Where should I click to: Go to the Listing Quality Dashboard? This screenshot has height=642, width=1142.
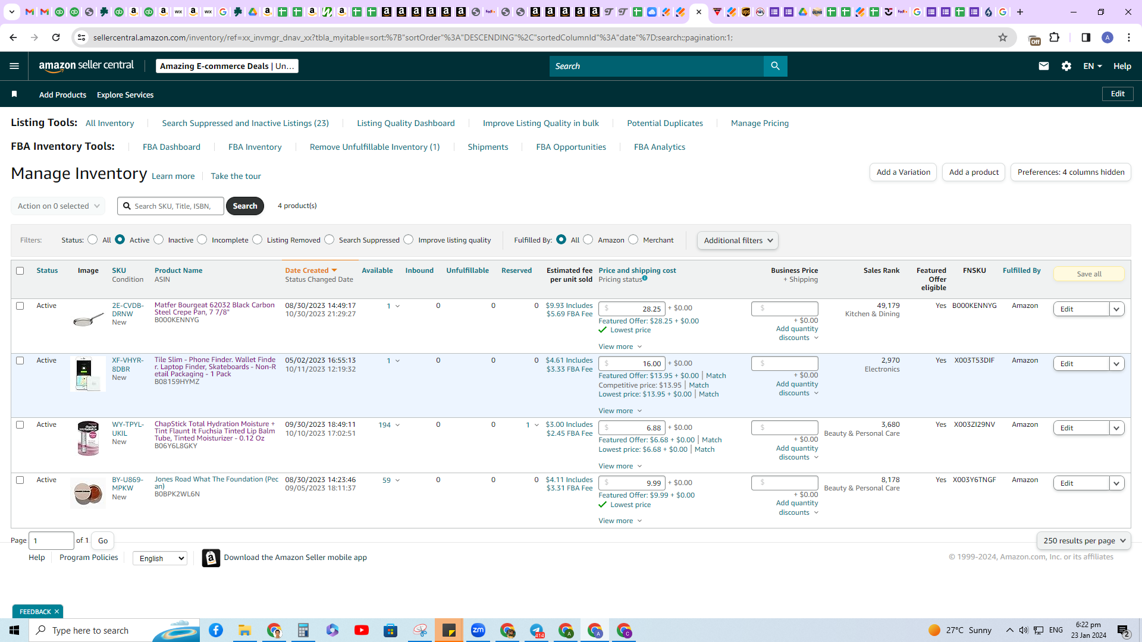click(406, 123)
